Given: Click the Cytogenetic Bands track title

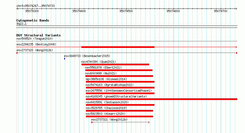Looking at the screenshot, I should coord(33,20).
